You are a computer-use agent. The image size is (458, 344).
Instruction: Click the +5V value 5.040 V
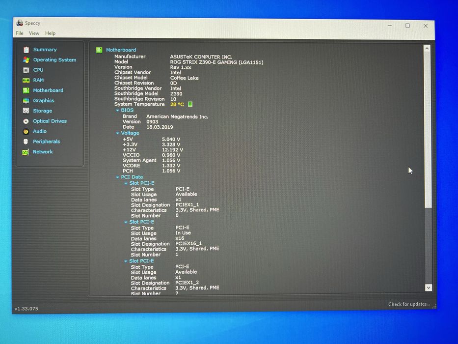pyautogui.click(x=171, y=139)
